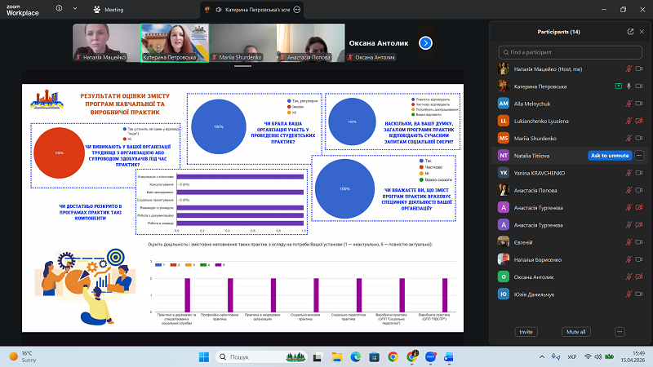Screen dimensions: 653x367
Task: Open the Windows Start menu
Action: pyautogui.click(x=204, y=356)
